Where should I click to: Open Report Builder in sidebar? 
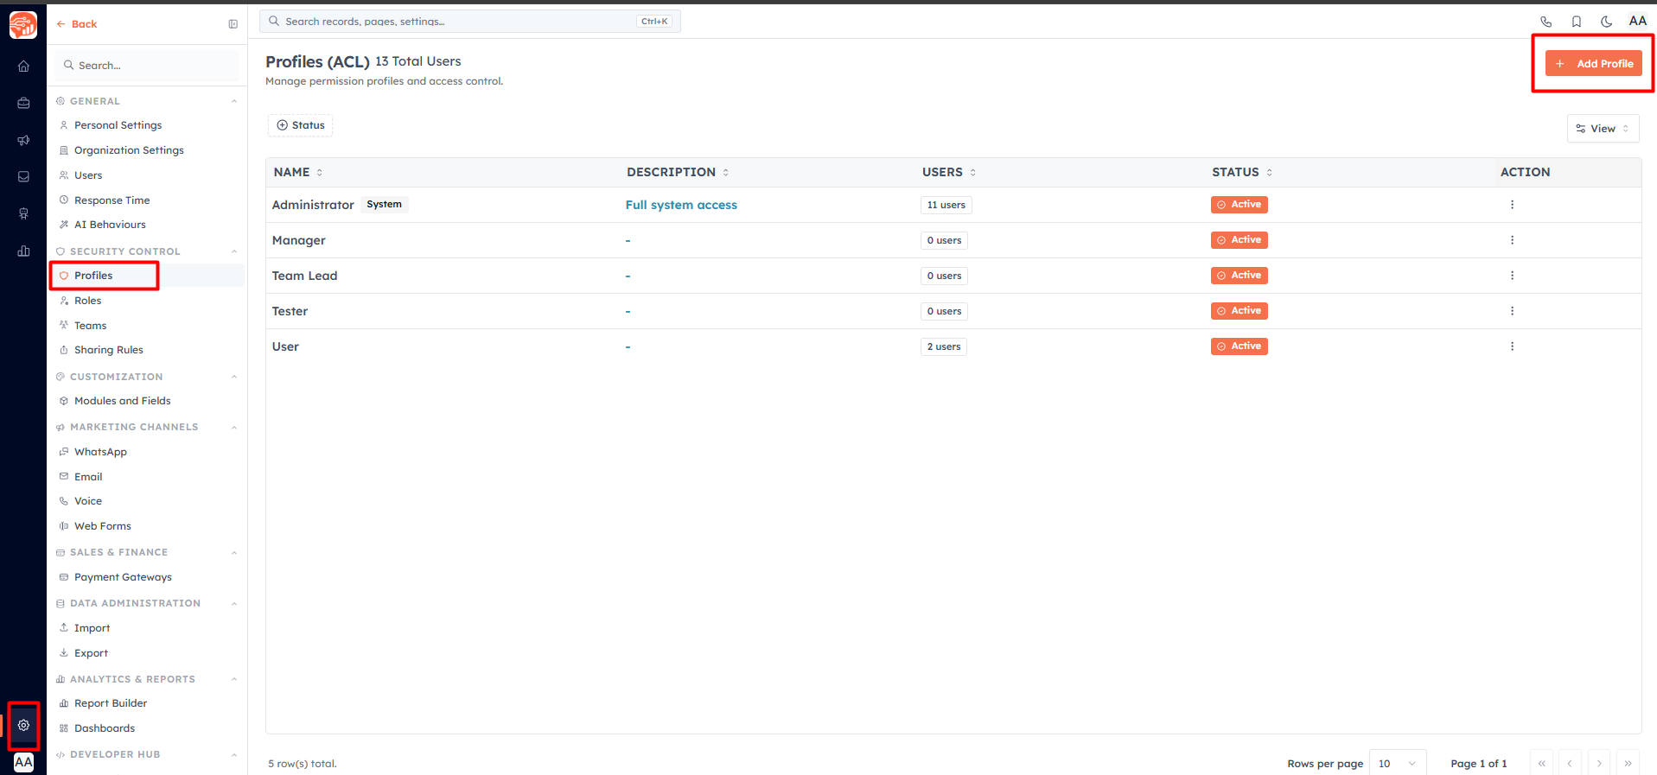pyautogui.click(x=111, y=703)
